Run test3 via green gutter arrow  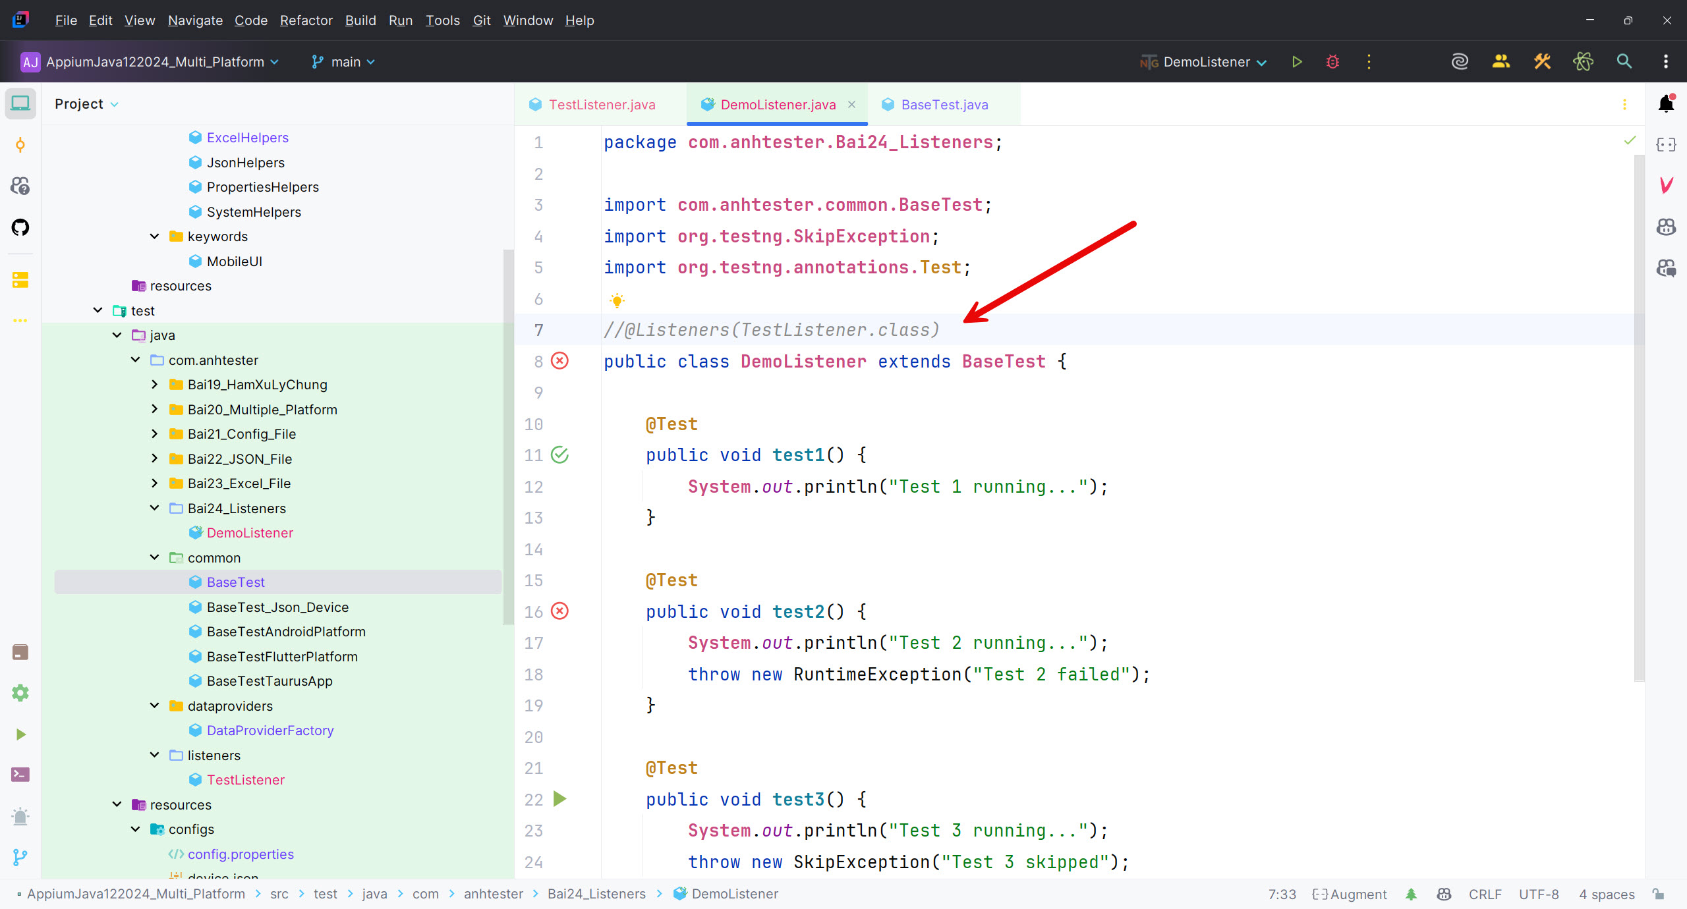pos(559,799)
